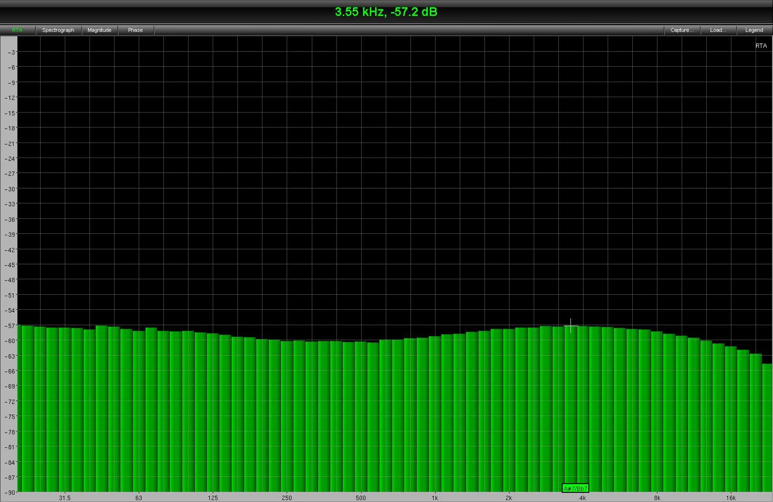Switch to the Spectrograph tab

(x=58, y=30)
